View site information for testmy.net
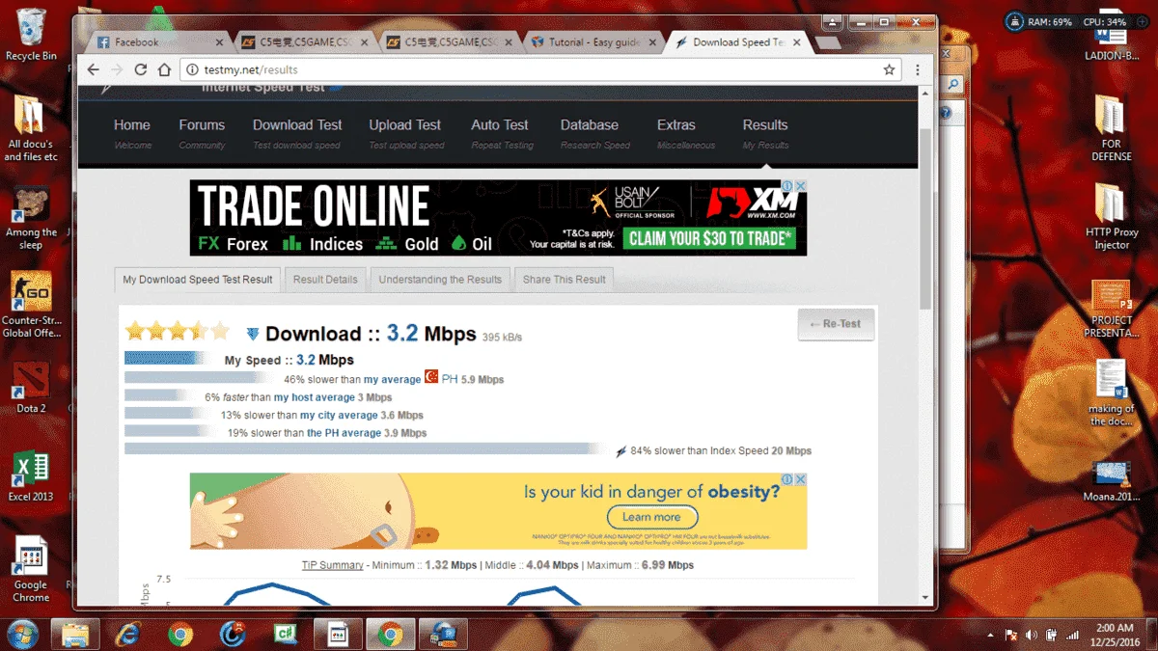Image resolution: width=1158 pixels, height=651 pixels. 192,69
